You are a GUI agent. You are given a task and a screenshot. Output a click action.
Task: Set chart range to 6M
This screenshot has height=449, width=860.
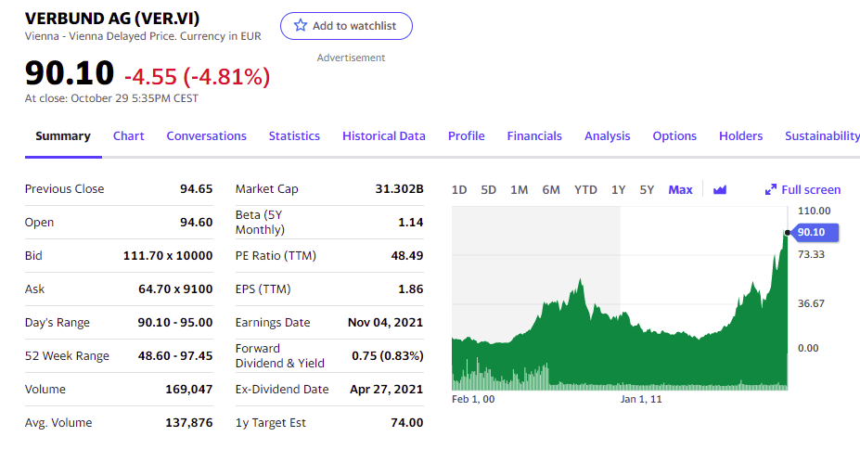(551, 189)
